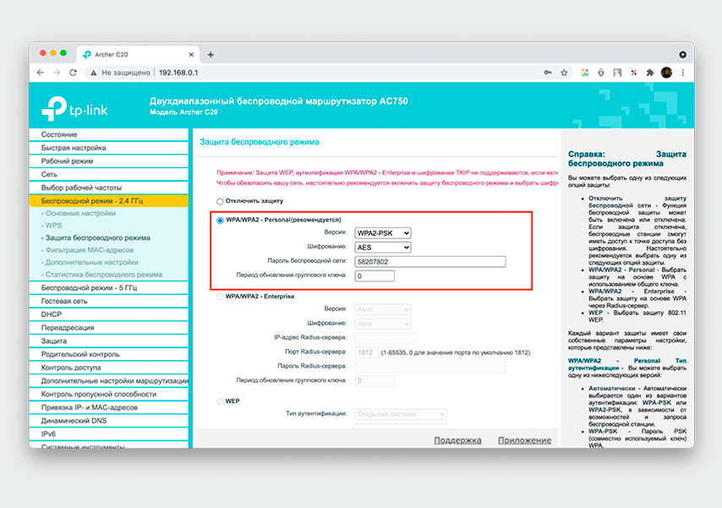Viewport: 722px width, 508px height.
Task: Click the Поддержка link
Action: click(457, 440)
